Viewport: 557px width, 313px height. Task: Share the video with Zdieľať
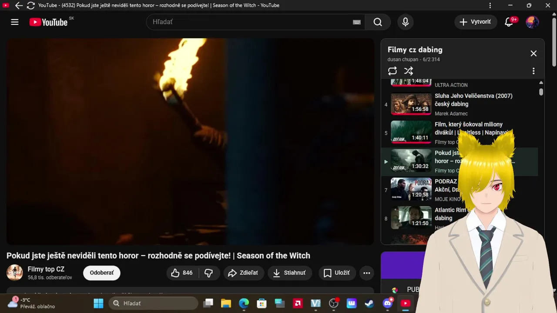coord(244,273)
